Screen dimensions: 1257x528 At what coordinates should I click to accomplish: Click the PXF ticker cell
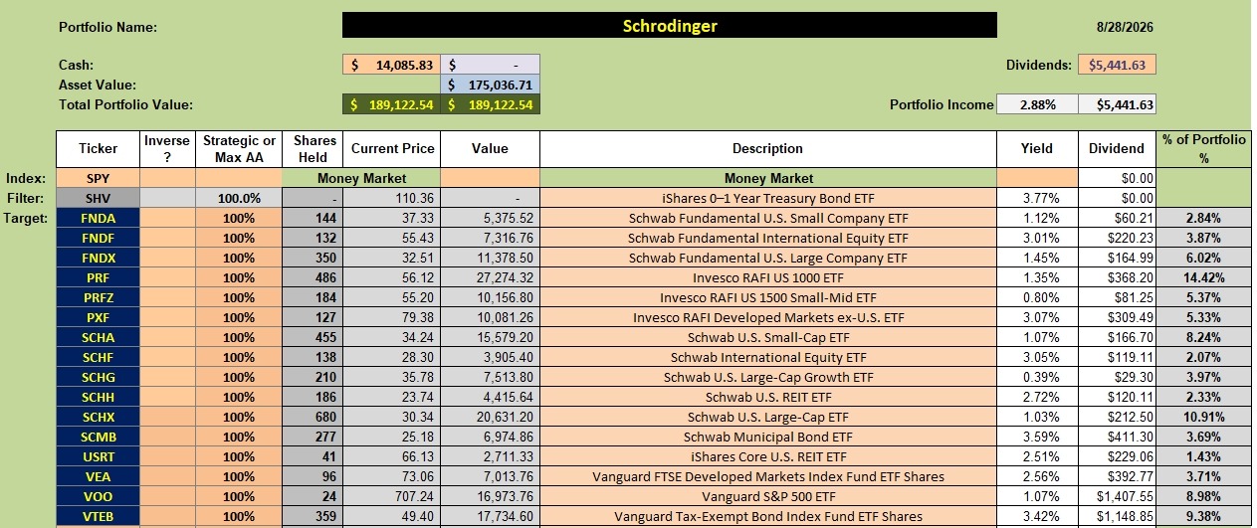98,317
